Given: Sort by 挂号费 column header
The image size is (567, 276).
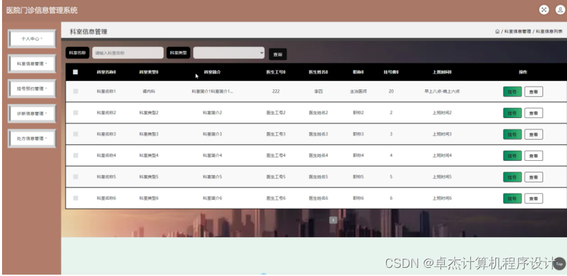Looking at the screenshot, I should point(391,72).
